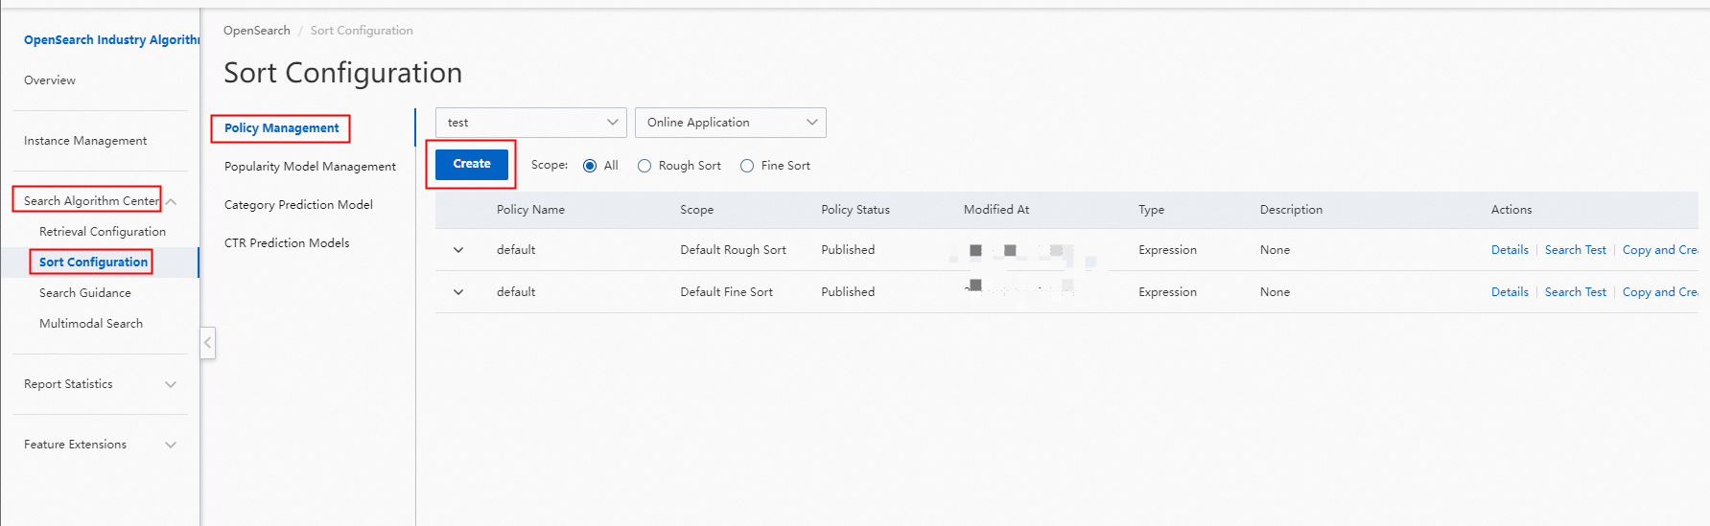The image size is (1710, 526).
Task: Switch to Popularity Model Management tab
Action: (310, 167)
